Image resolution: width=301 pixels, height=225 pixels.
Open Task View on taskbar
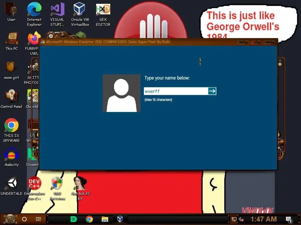[39, 219]
